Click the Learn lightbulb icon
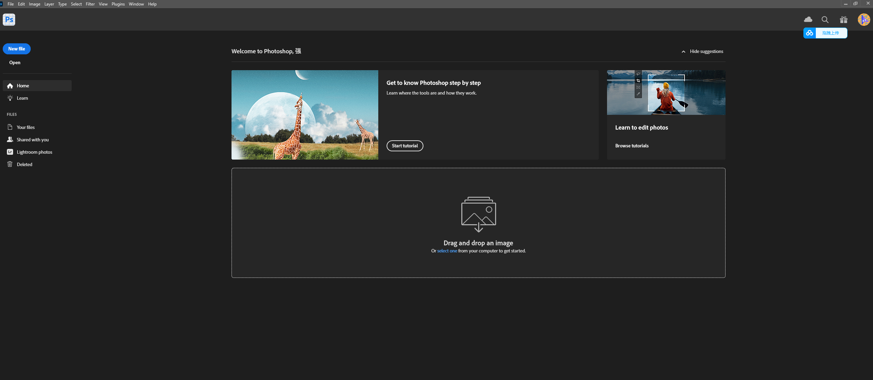 pos(10,98)
